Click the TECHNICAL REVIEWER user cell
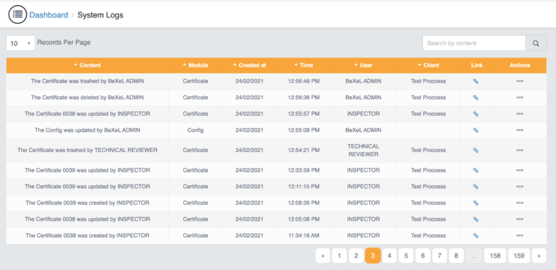Viewport: 556px width, 270px height. coord(363,151)
